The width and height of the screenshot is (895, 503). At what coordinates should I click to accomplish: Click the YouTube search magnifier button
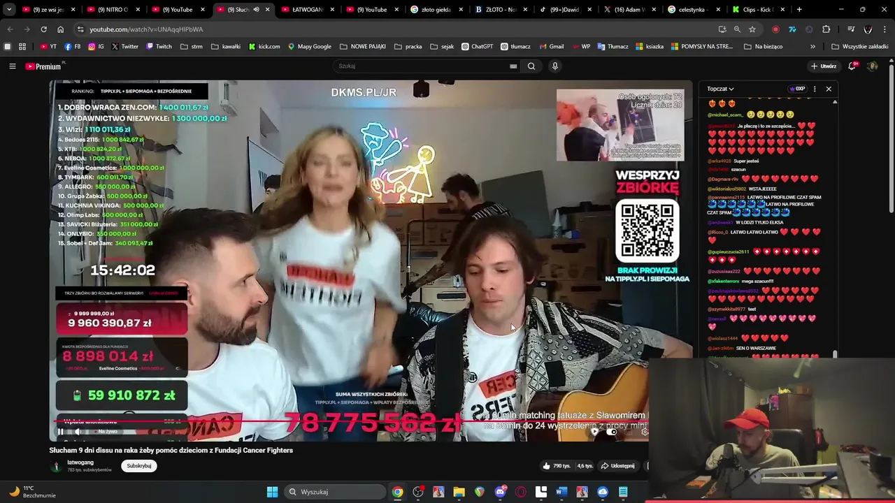pos(531,66)
